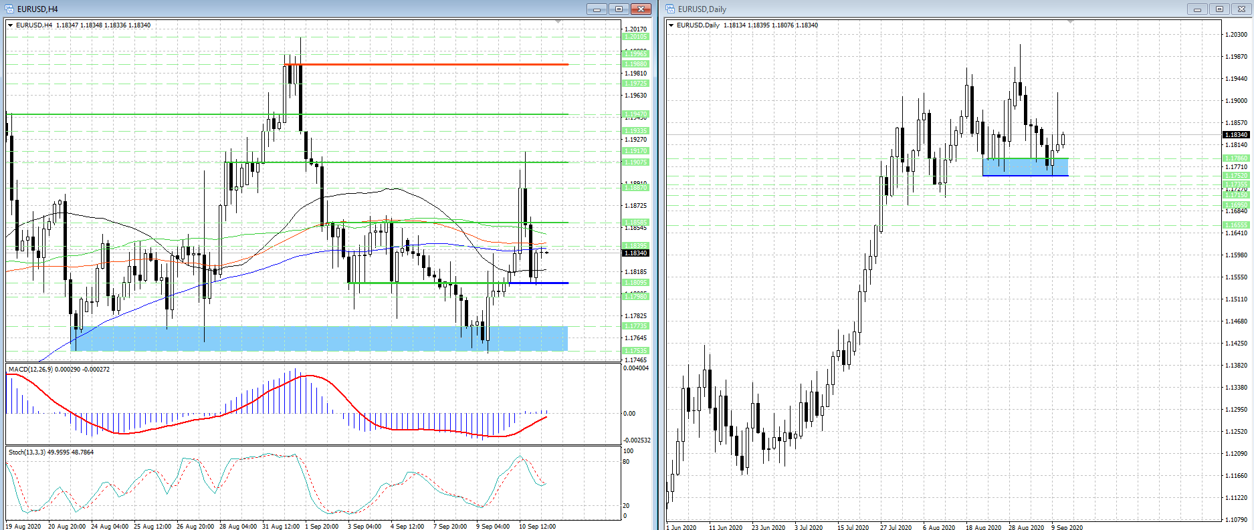Viewport: 1254px width, 530px height.
Task: Click the EURUSD,Daily OHLC quote text
Action: pos(770,25)
